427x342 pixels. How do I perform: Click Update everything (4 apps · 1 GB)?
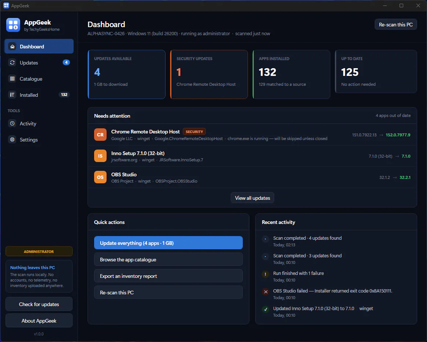(168, 243)
